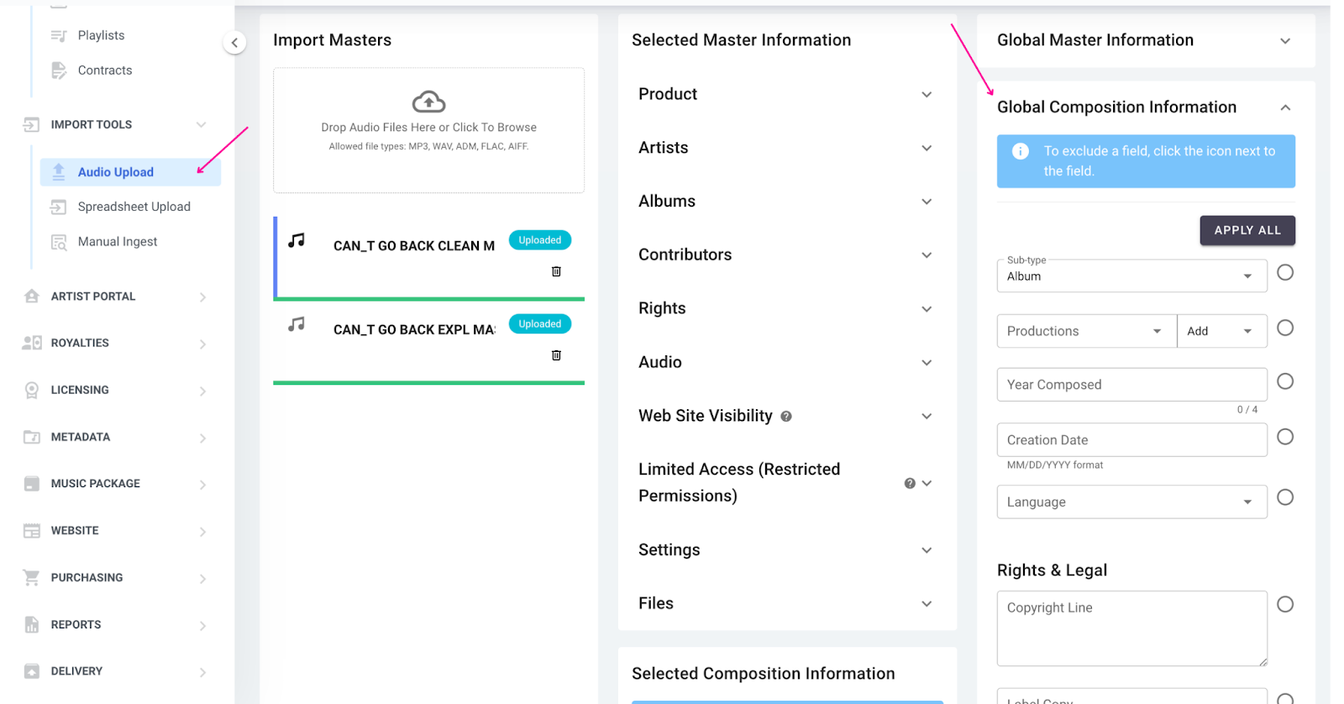The image size is (1344, 704).
Task: Open the Sub-type Album dropdown
Action: coord(1131,276)
